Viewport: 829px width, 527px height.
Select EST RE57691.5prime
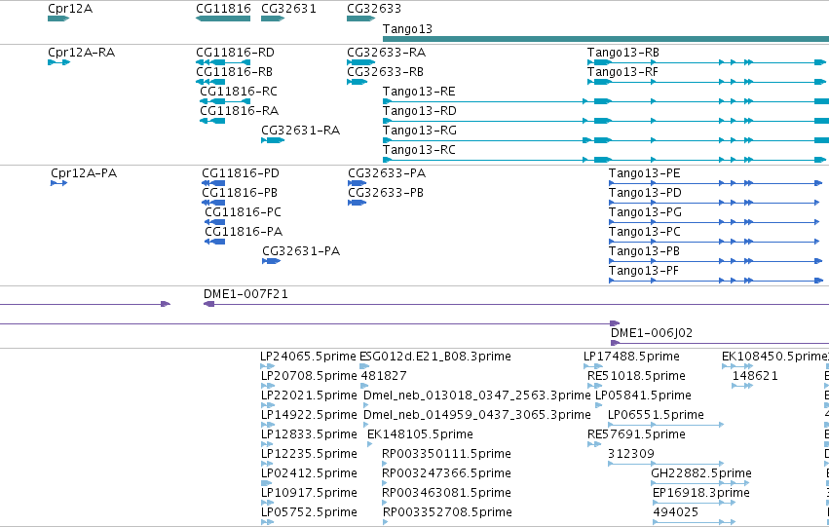[x=636, y=435]
